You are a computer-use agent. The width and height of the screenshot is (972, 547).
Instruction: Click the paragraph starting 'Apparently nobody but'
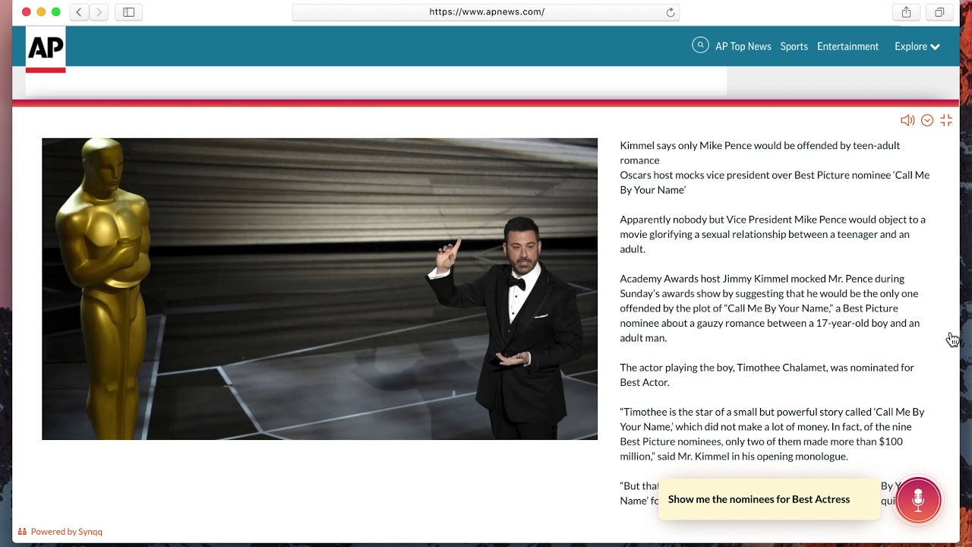(x=772, y=234)
